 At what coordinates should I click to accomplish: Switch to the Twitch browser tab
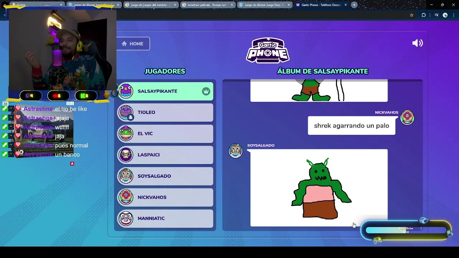point(36,5)
